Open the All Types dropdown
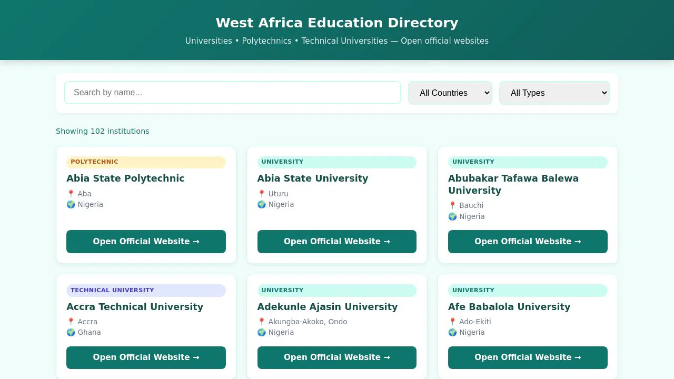This screenshot has height=379, width=674. pyautogui.click(x=554, y=93)
